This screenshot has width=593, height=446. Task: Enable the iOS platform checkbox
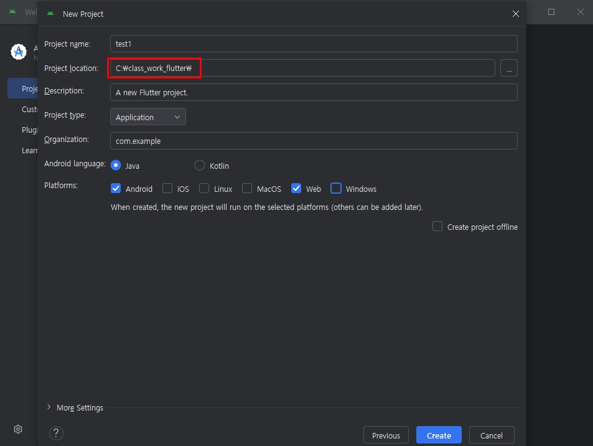pyautogui.click(x=167, y=189)
